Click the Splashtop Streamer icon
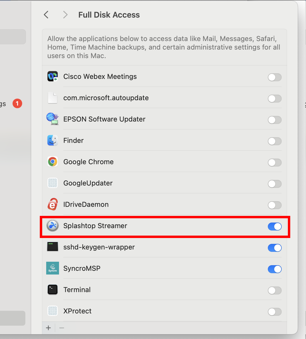This screenshot has width=306, height=339. point(53,226)
